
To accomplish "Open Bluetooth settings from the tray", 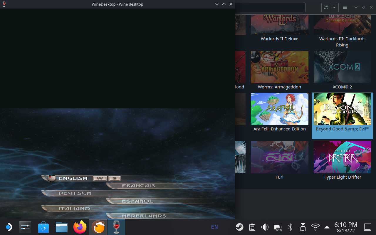I will [290, 227].
